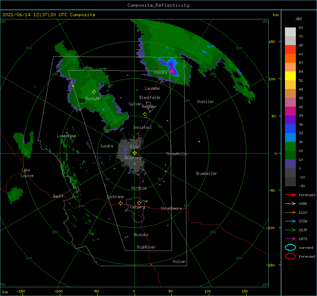Click the Sundre label
Viewport: 317px width, 296px height.
tap(107, 146)
